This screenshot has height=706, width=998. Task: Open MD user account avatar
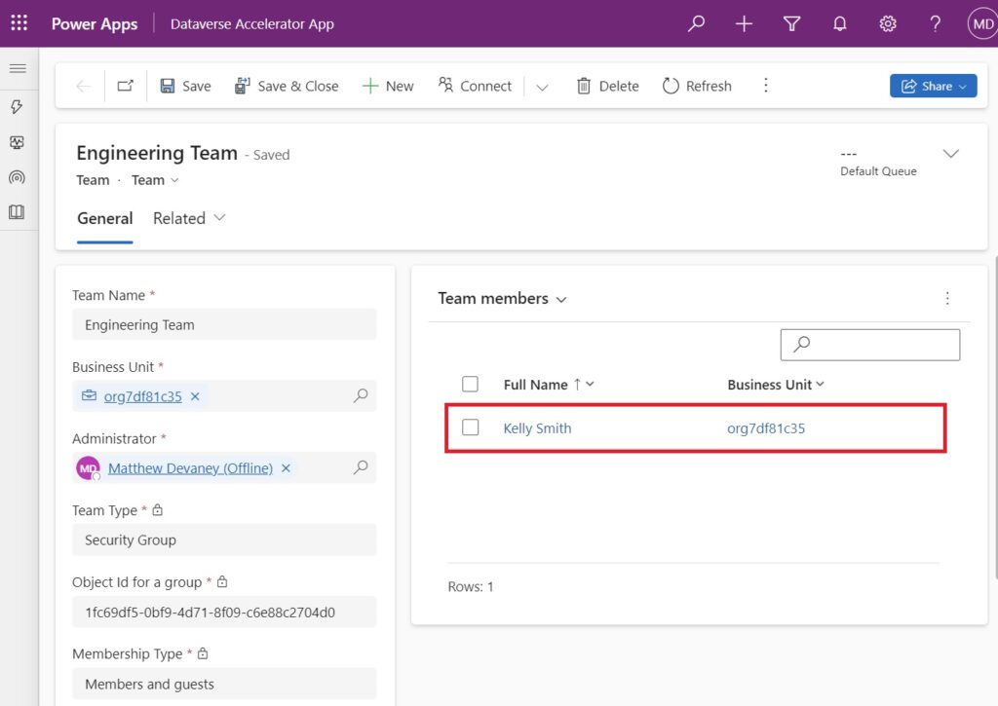pyautogui.click(x=982, y=24)
